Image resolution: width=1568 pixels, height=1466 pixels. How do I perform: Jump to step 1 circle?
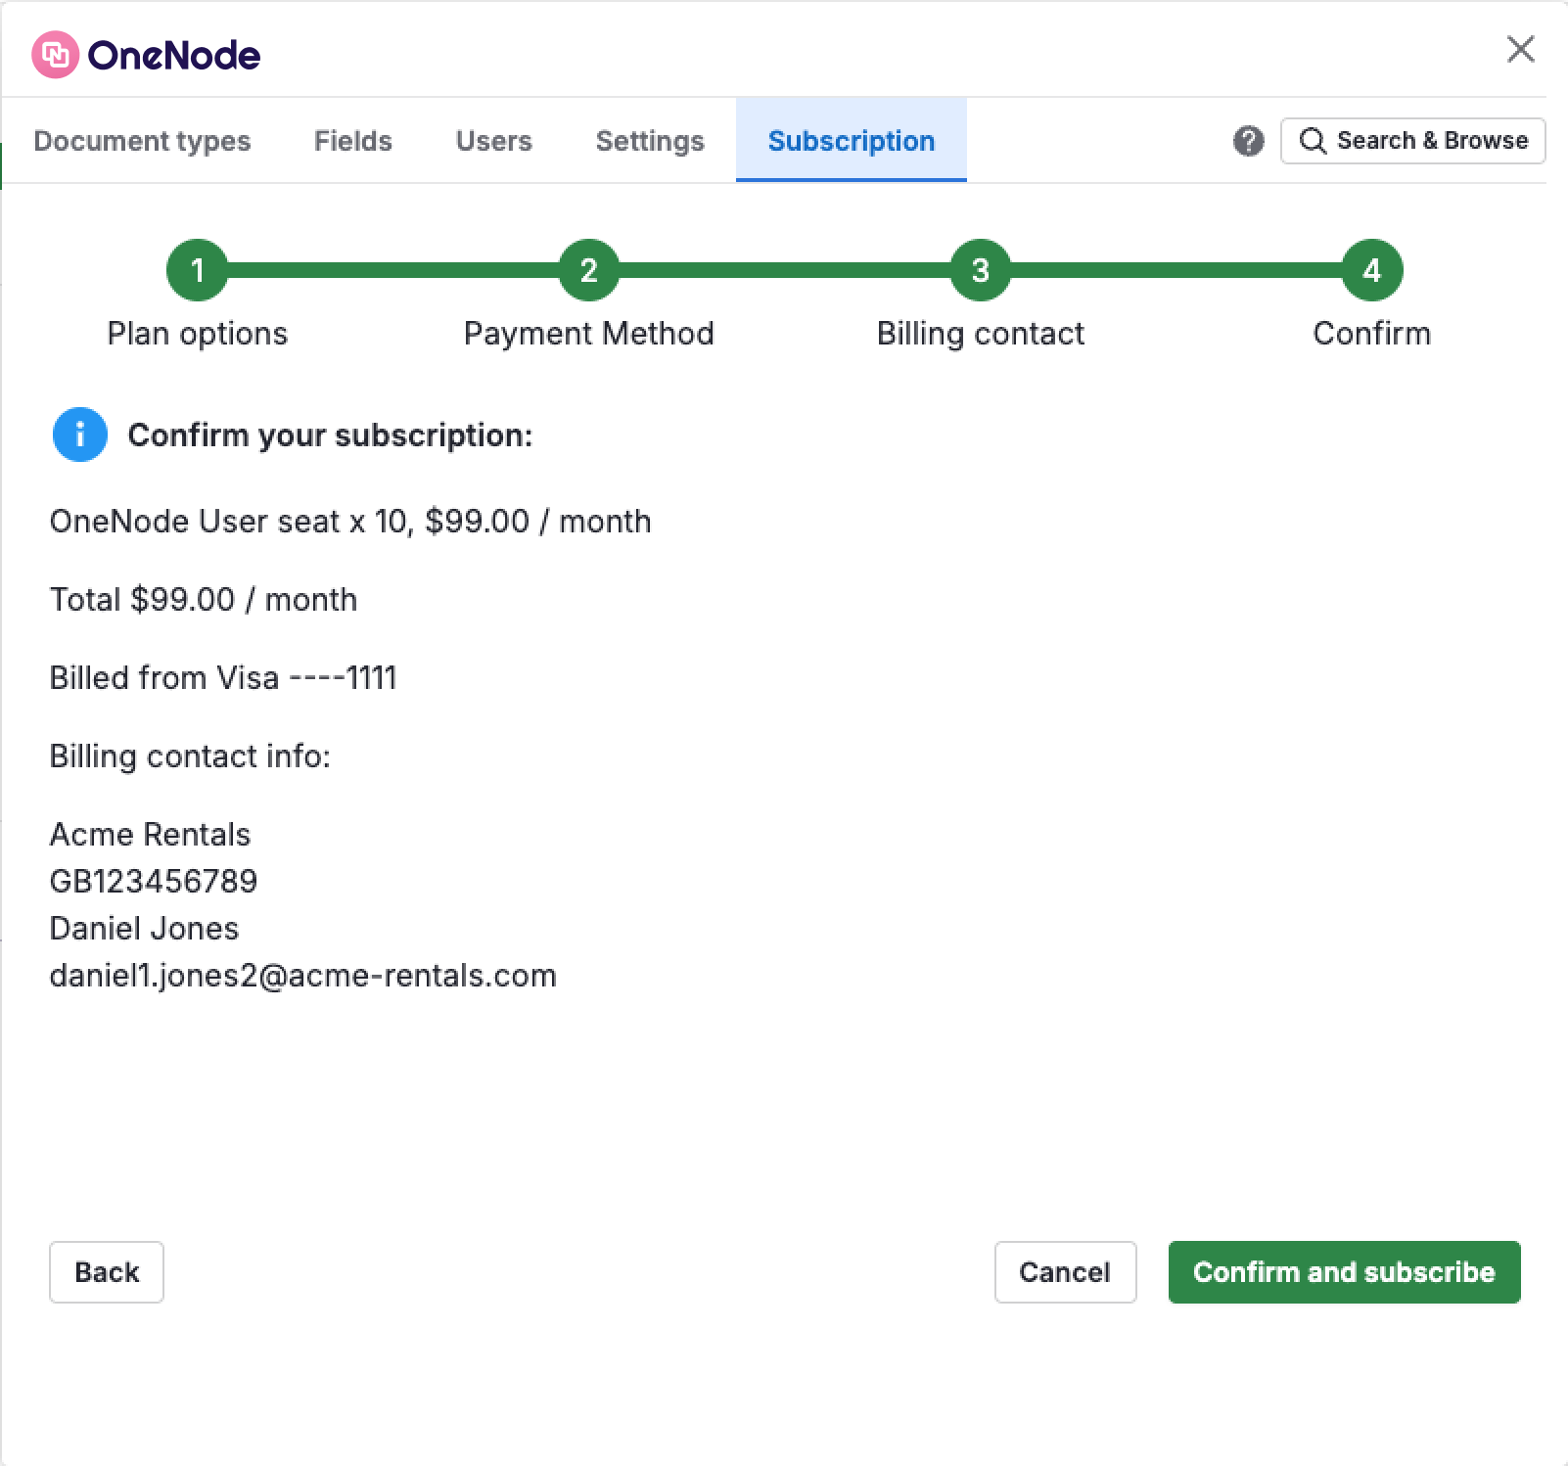[x=197, y=270]
